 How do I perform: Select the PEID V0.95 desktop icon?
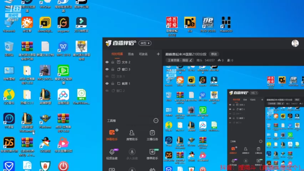pyautogui.click(x=208, y=24)
